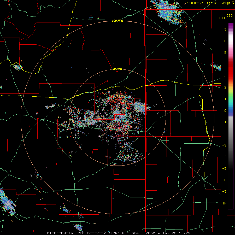Click the 50 NMI range ring label

[117, 69]
